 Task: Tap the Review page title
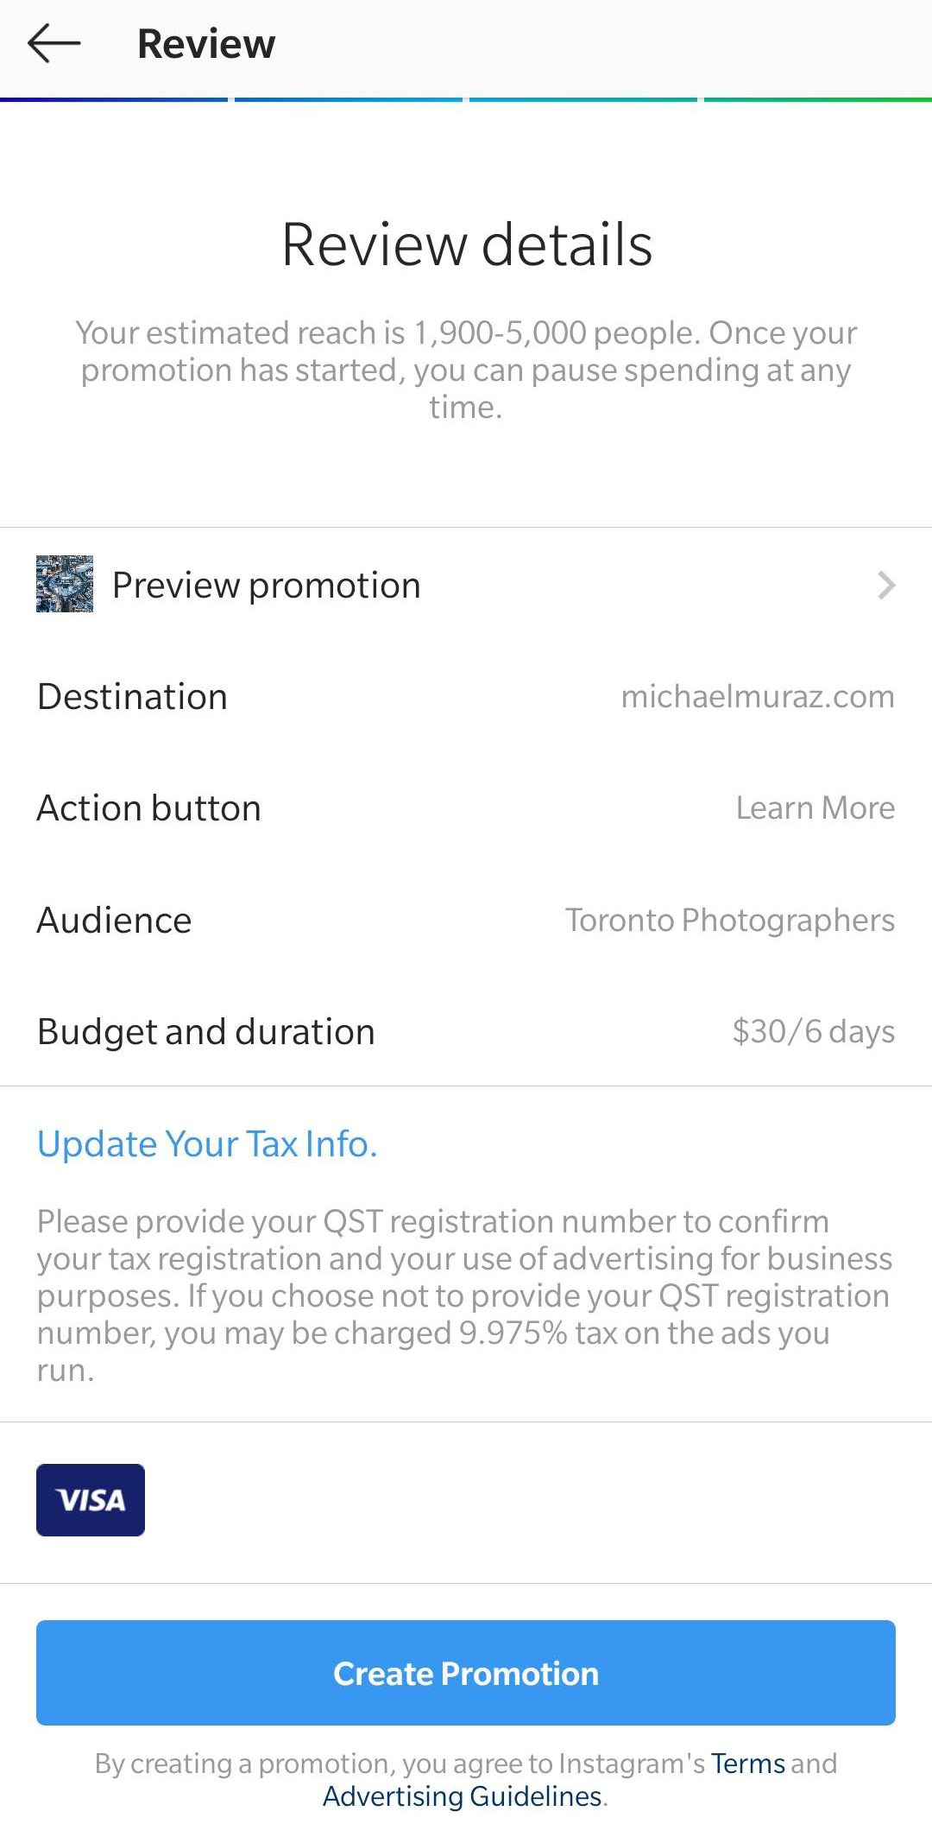[x=206, y=44]
